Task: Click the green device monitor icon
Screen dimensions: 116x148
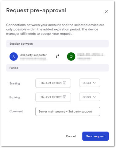Action: tap(71, 56)
